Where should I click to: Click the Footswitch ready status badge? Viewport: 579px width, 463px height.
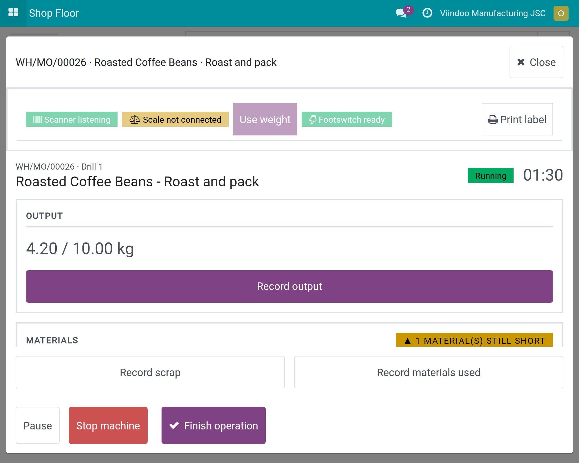point(347,119)
